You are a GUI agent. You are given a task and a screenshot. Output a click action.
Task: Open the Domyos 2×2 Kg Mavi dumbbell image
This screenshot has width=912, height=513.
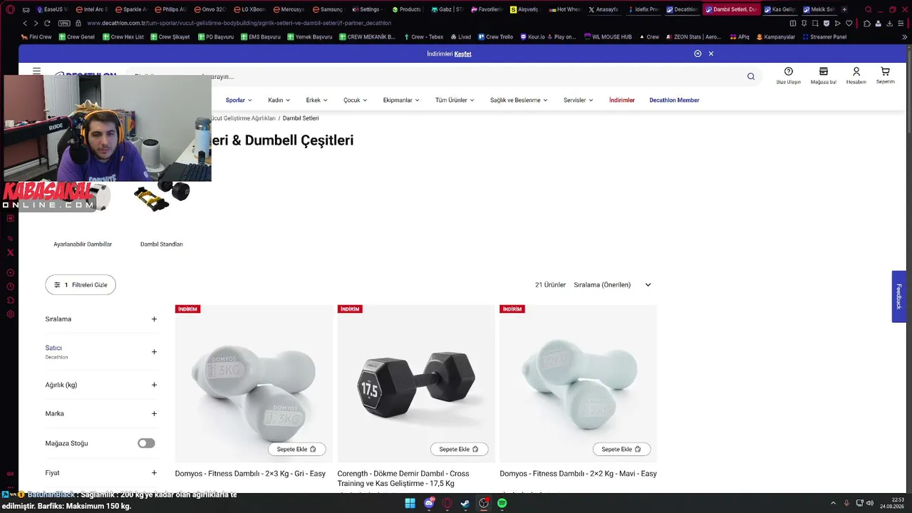pyautogui.click(x=579, y=384)
